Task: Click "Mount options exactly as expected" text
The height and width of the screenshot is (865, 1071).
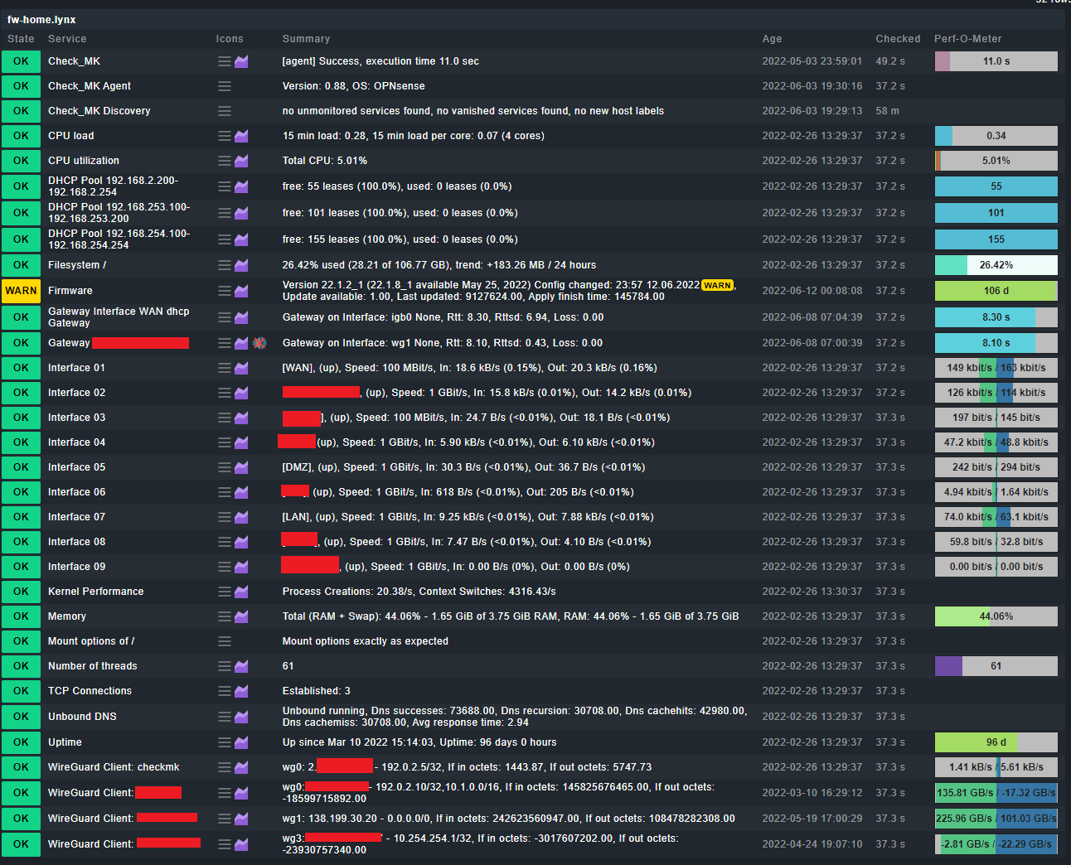Action: coord(366,641)
